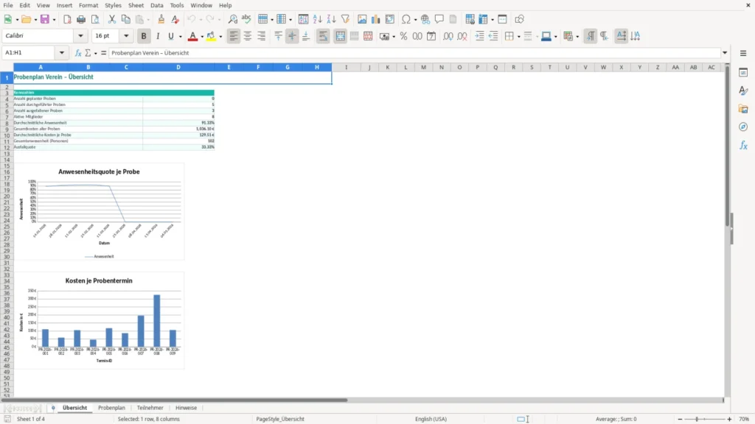Open background color dropdown arrow

click(x=220, y=37)
